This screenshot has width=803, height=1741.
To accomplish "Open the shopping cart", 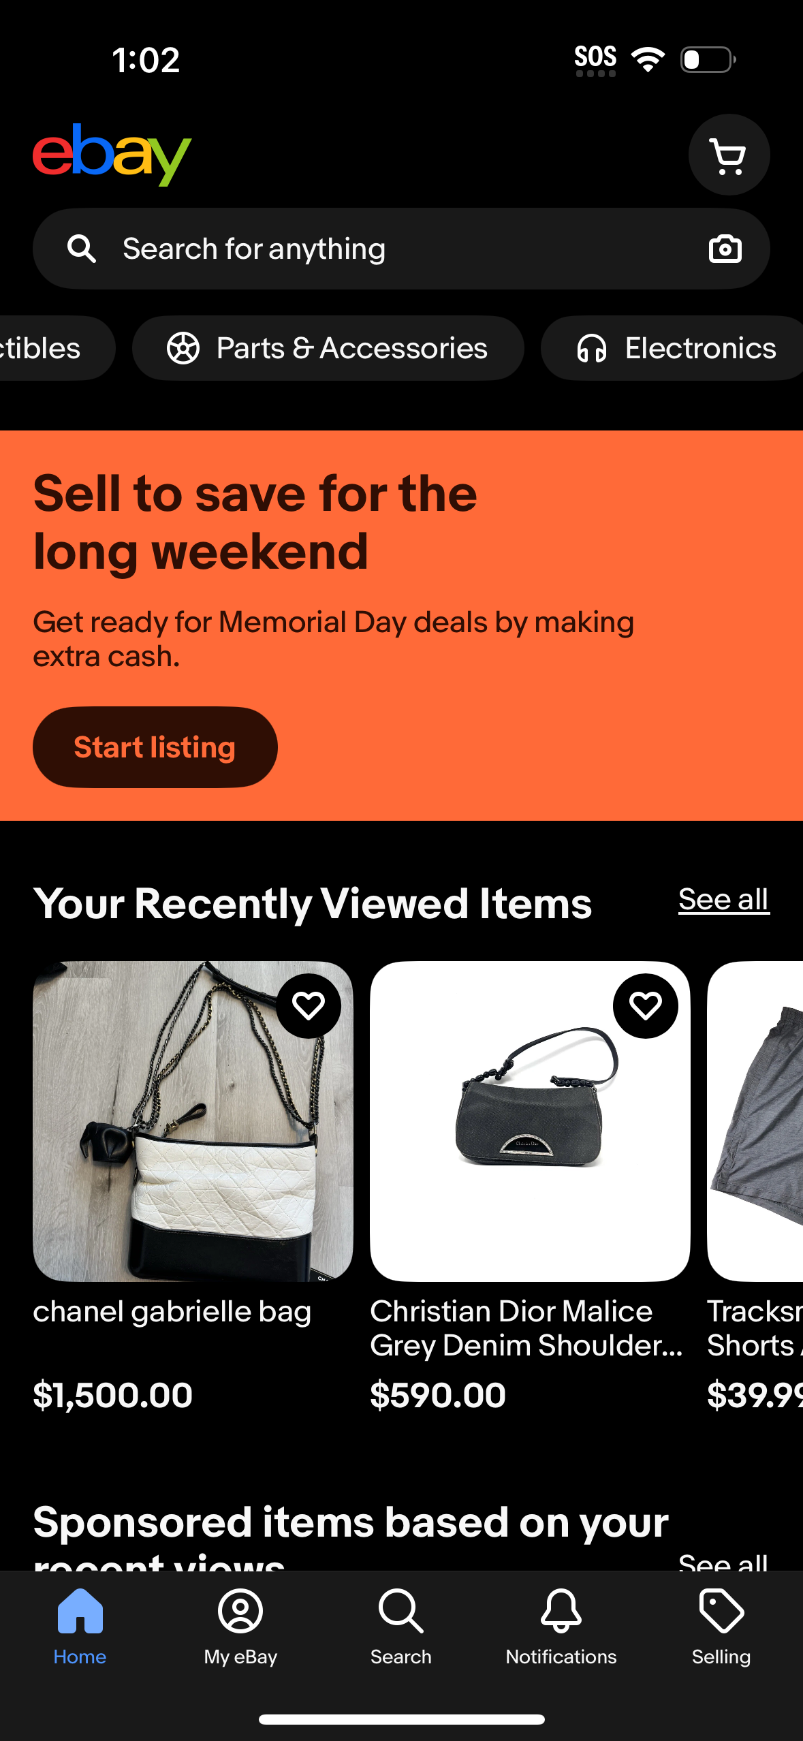I will pyautogui.click(x=729, y=155).
